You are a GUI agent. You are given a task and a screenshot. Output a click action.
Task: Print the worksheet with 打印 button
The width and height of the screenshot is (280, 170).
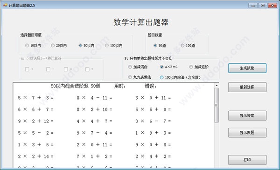[247, 160]
